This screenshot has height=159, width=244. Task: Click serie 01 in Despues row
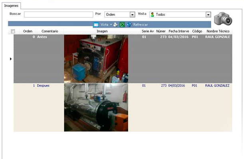click(x=144, y=85)
